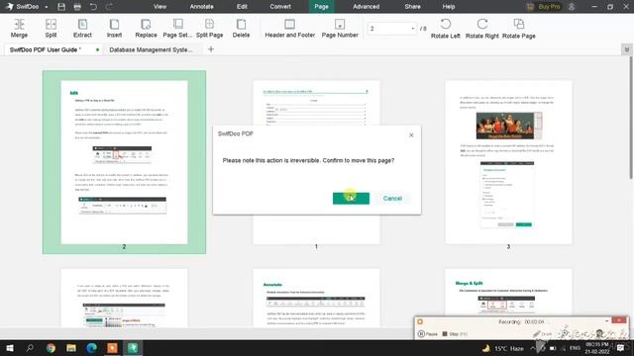Open the Advanced menu
The image size is (634, 356).
tap(366, 7)
